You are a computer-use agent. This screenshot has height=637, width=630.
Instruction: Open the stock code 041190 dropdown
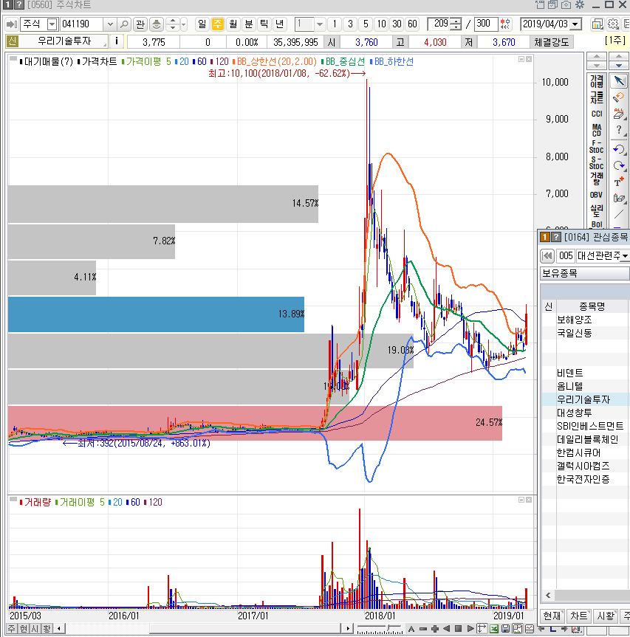(x=110, y=24)
